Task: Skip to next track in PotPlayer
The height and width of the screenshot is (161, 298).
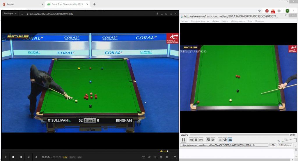Action: (29, 157)
